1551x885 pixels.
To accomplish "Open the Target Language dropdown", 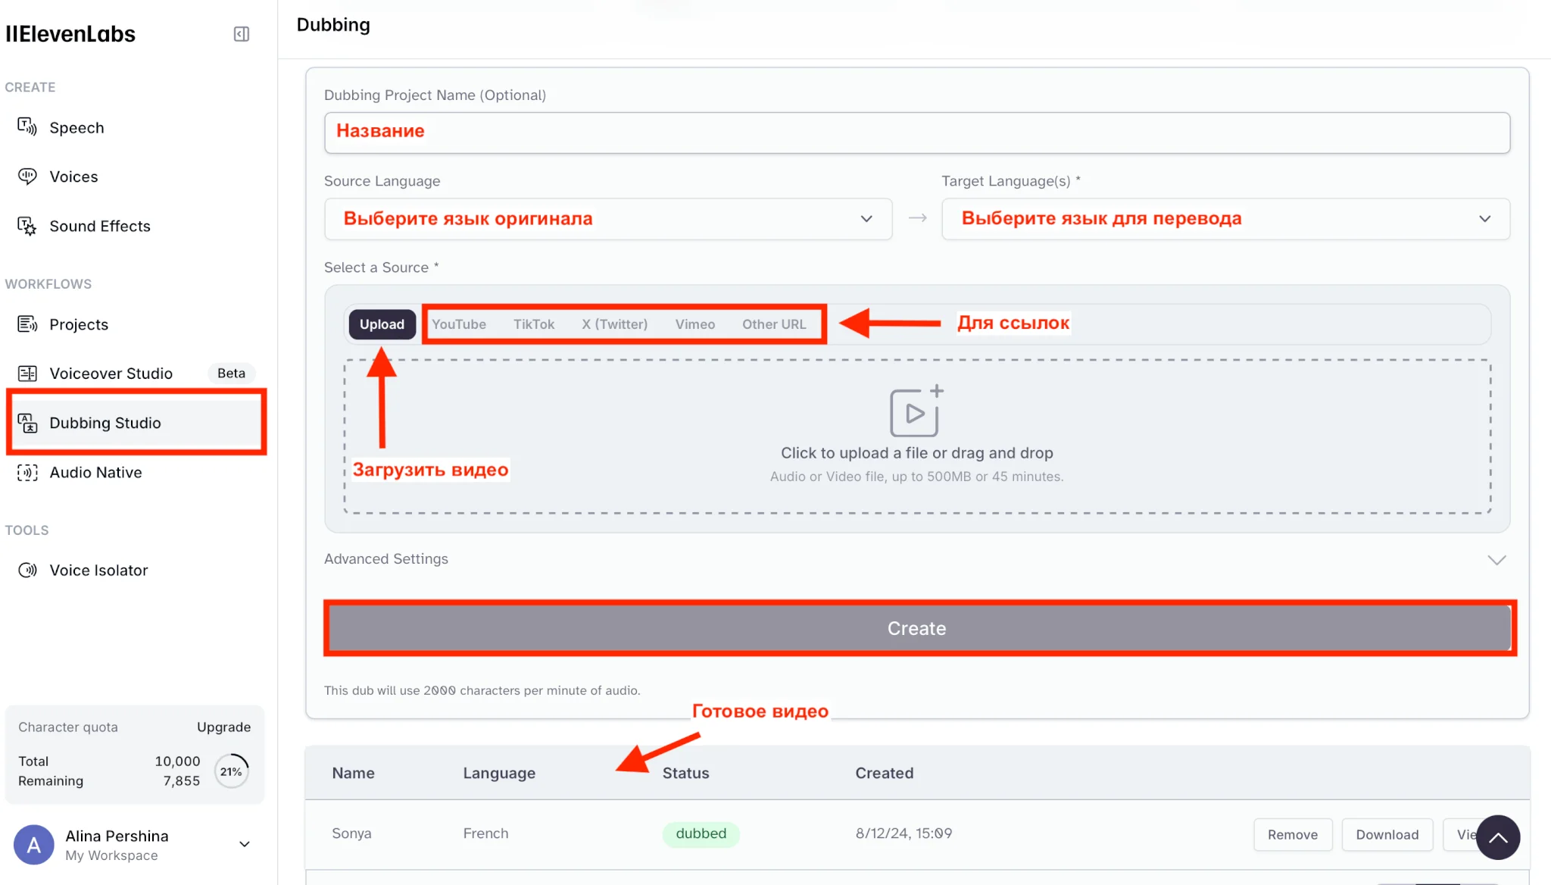I will pyautogui.click(x=1225, y=219).
